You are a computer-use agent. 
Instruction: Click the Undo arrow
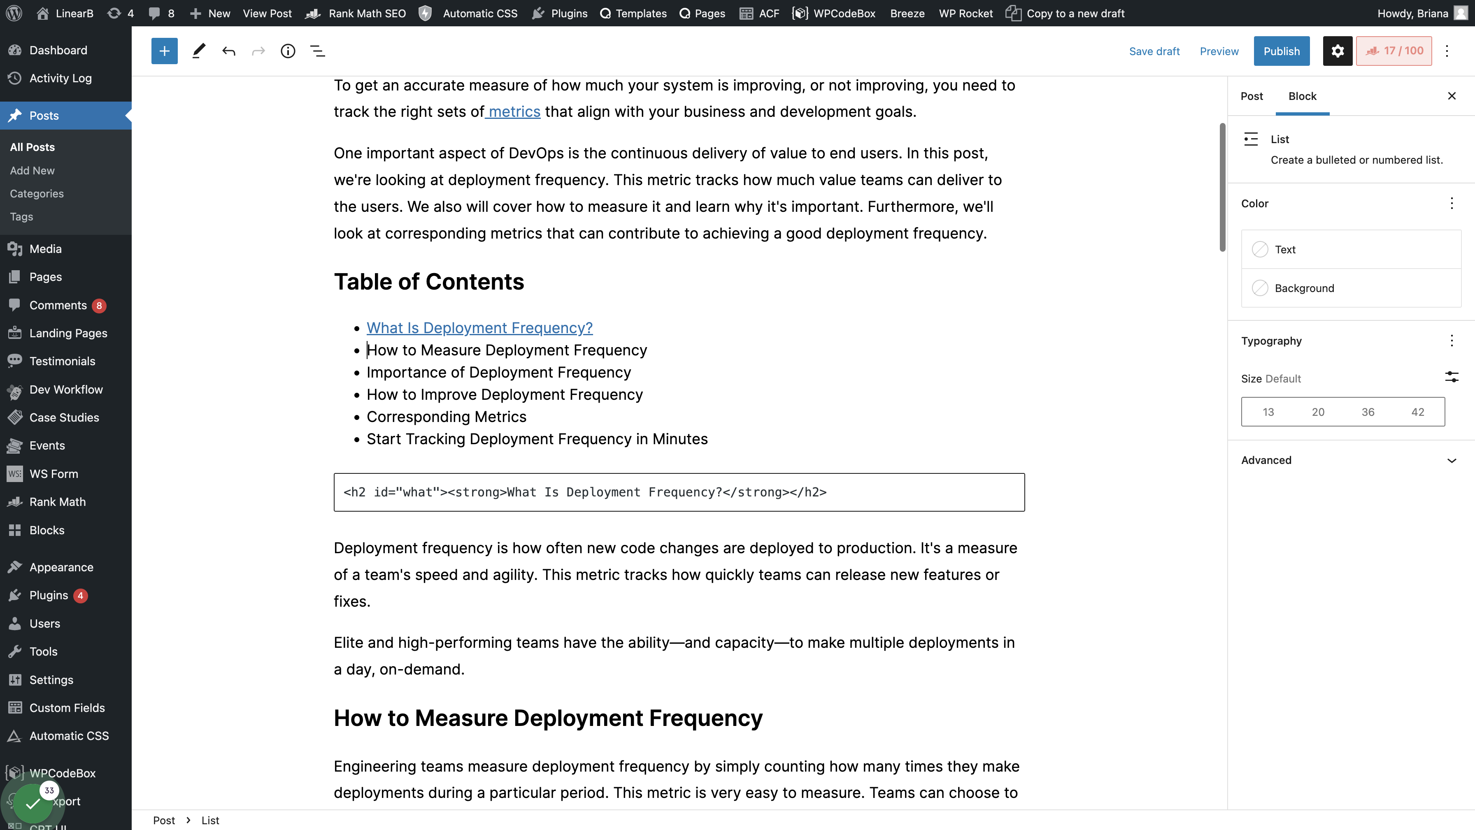pos(228,51)
